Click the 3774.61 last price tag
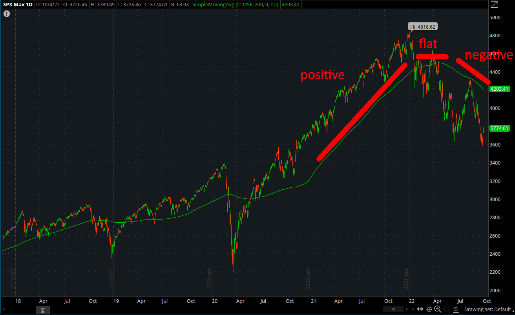This screenshot has height=315, width=515. click(x=499, y=128)
